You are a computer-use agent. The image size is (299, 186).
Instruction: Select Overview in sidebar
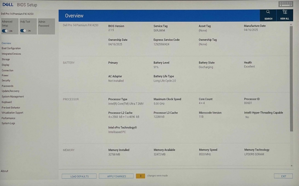pos(6,43)
